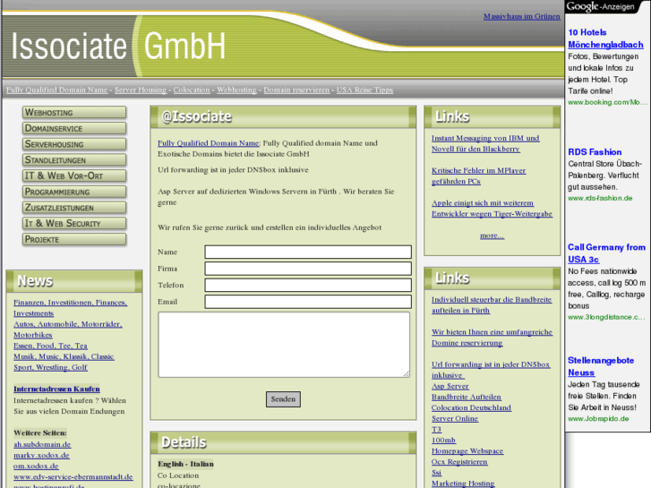The image size is (651, 488).
Task: Follow the Url forwarding DNSbox inklusive link
Action: pyautogui.click(x=491, y=370)
